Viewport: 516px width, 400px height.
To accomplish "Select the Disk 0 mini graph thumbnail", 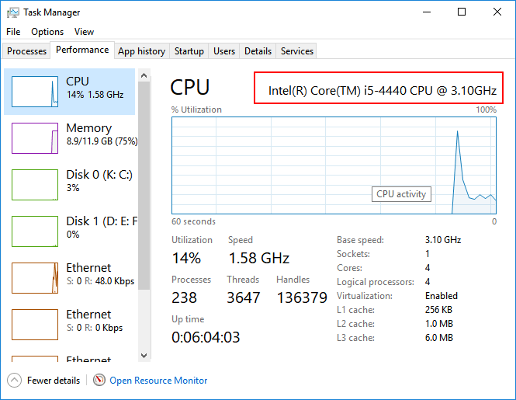I will click(x=35, y=185).
